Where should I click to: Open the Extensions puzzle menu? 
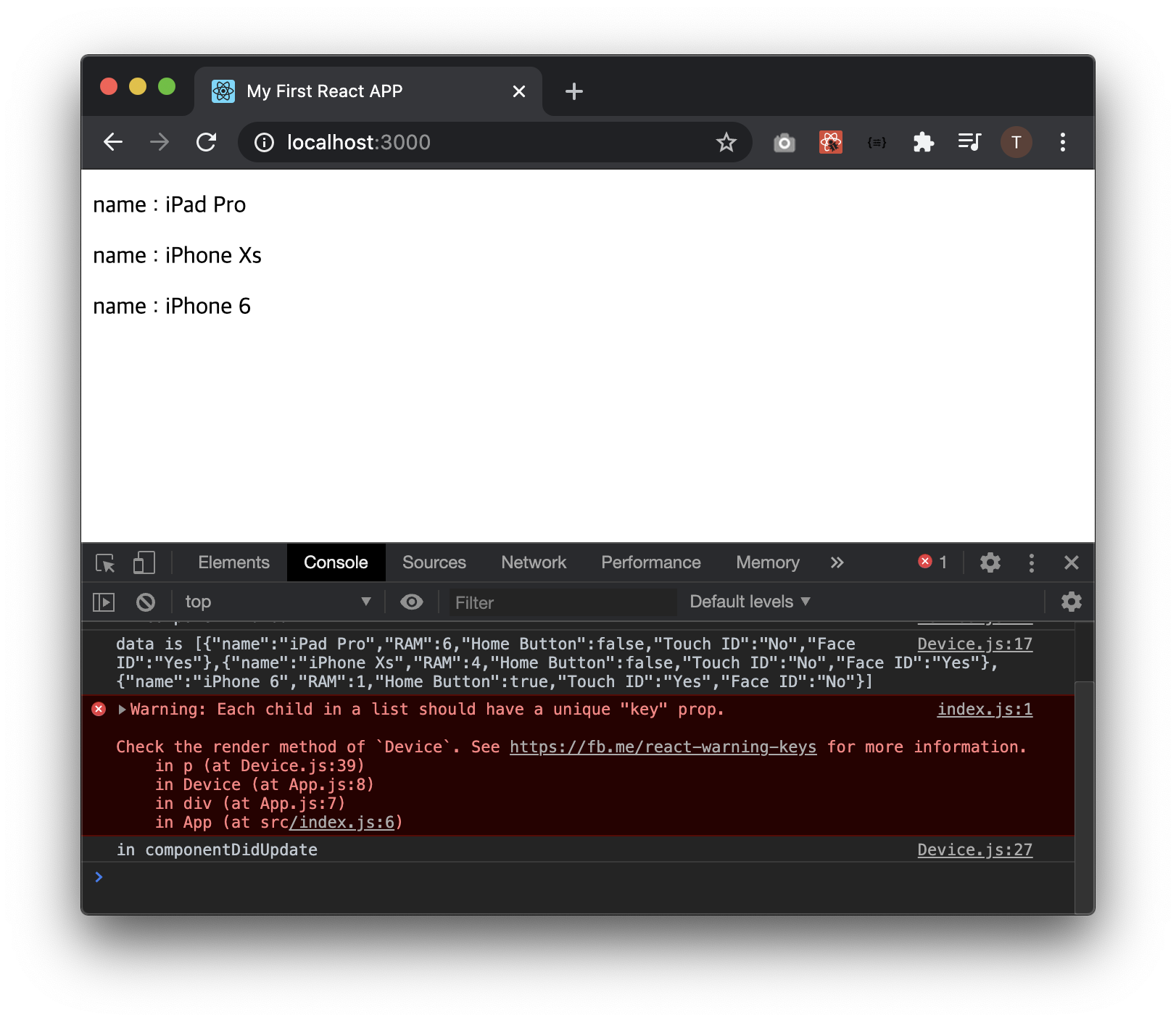[x=923, y=142]
